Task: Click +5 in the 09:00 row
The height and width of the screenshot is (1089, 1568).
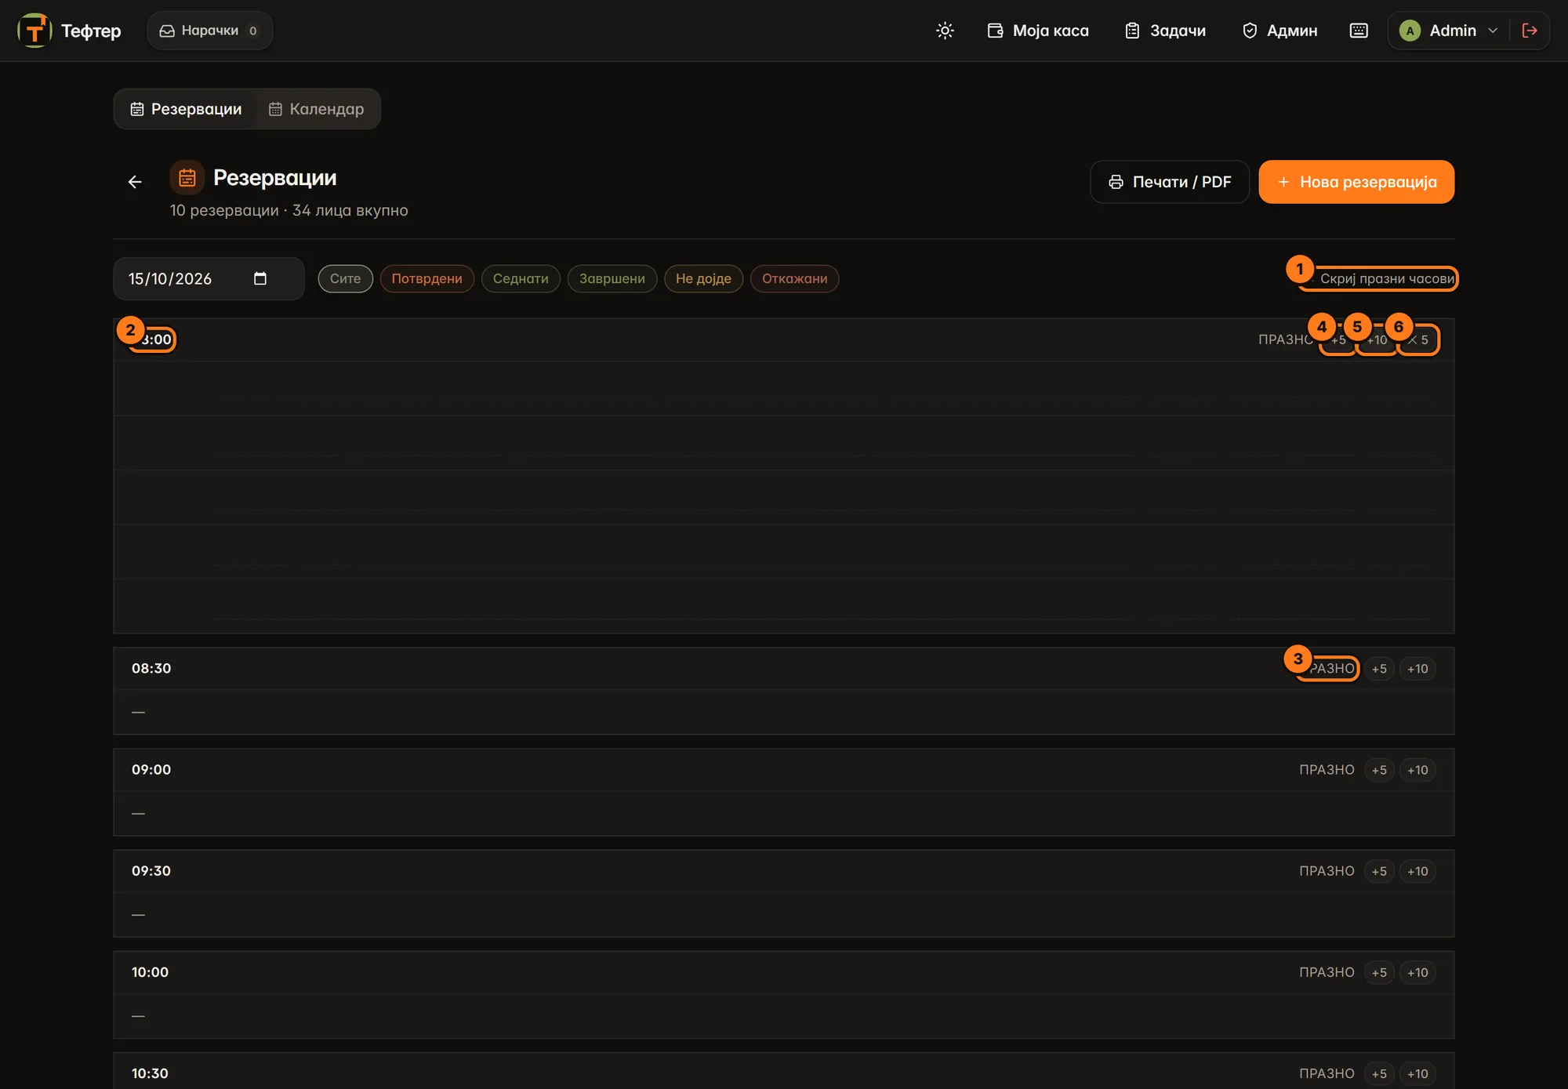Action: pos(1379,770)
